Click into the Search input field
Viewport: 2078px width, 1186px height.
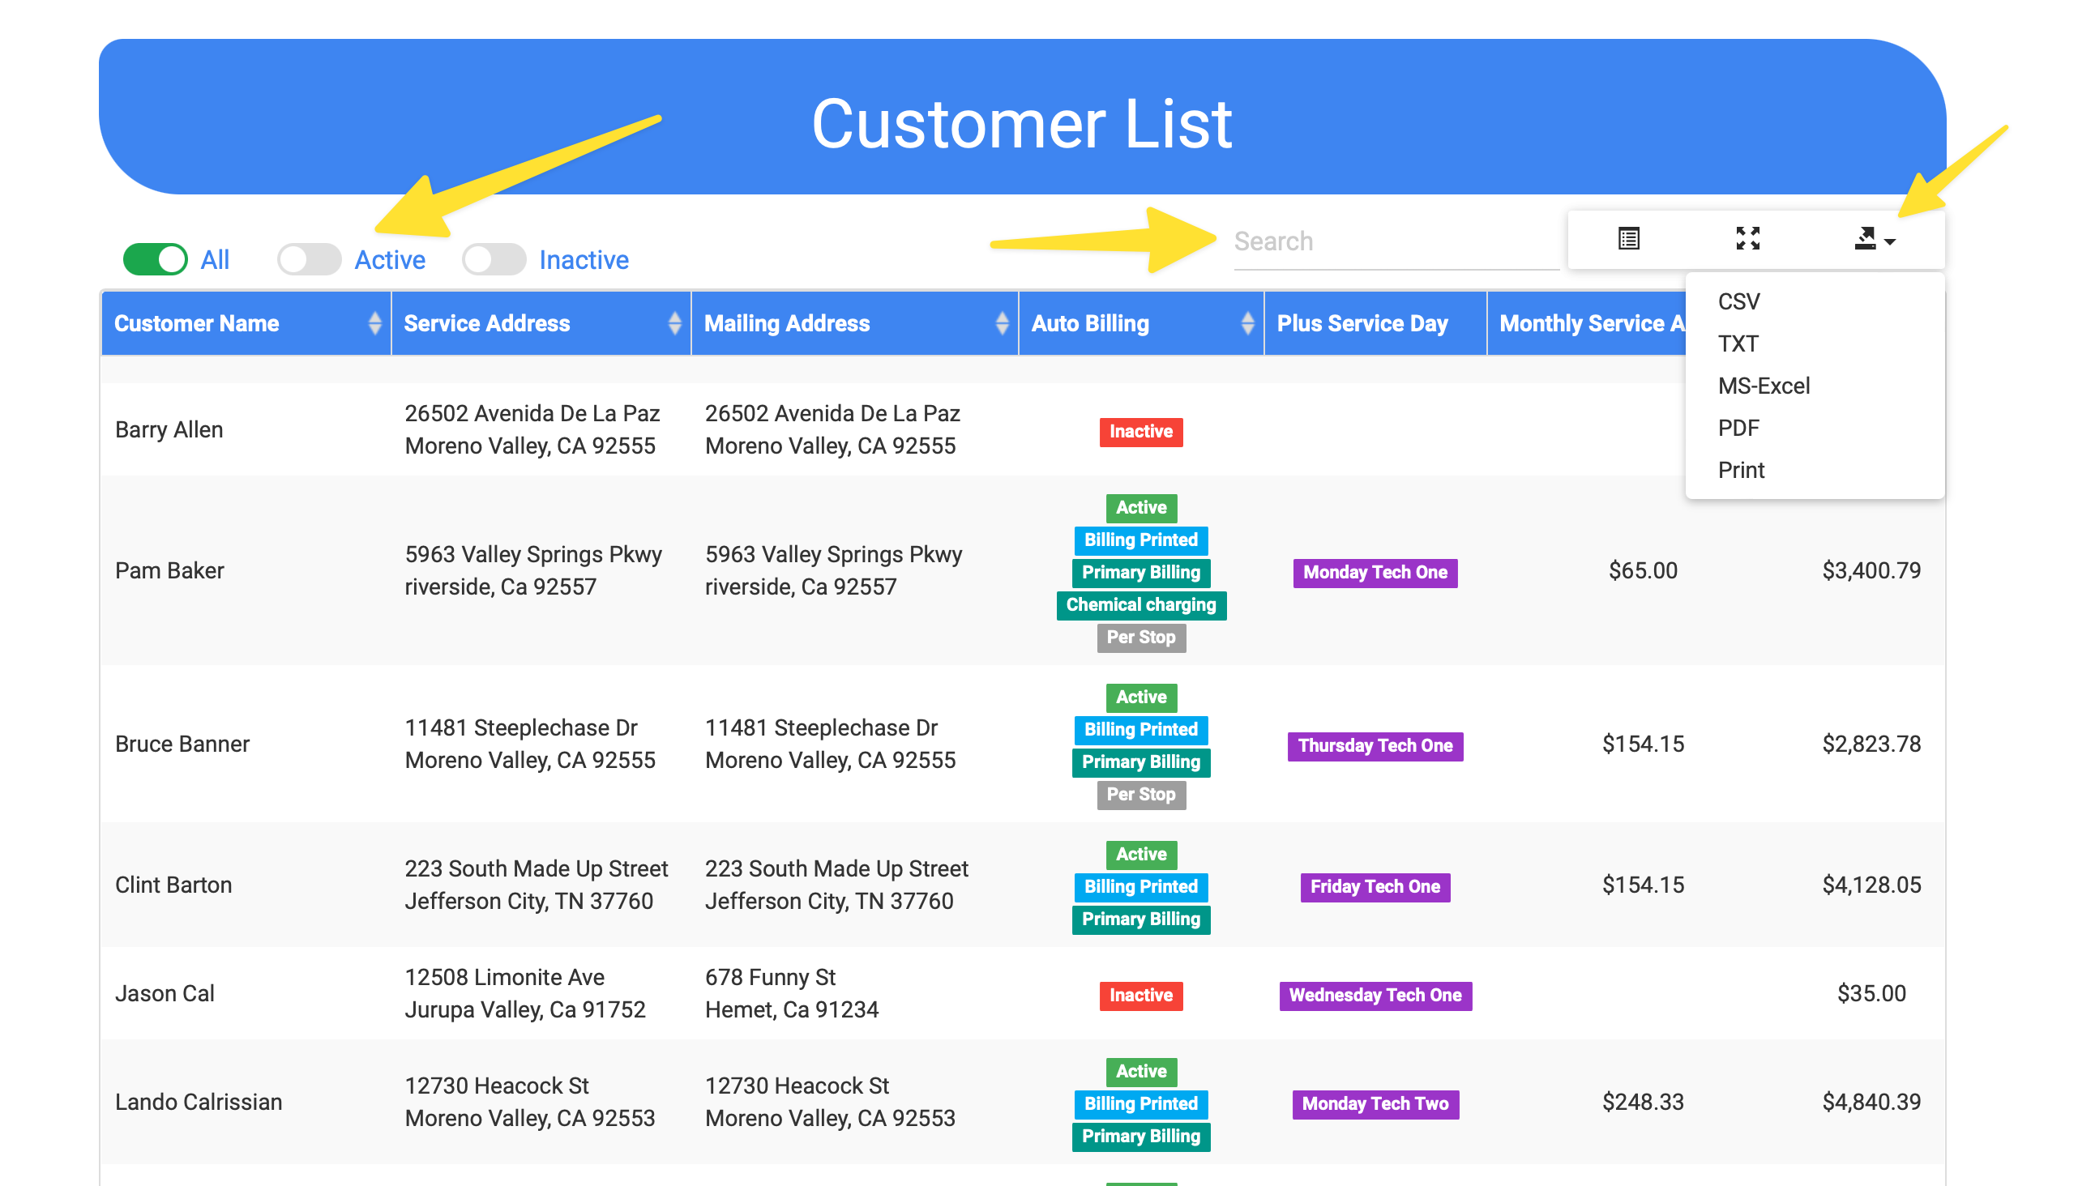coord(1393,242)
